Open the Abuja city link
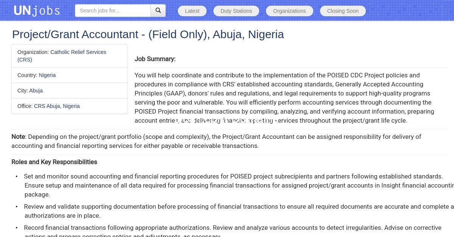Screen dimensions: 454x237 click(36, 91)
